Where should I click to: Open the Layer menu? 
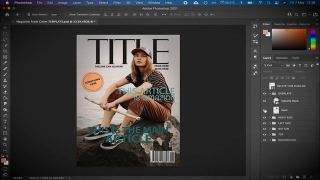[76, 2]
